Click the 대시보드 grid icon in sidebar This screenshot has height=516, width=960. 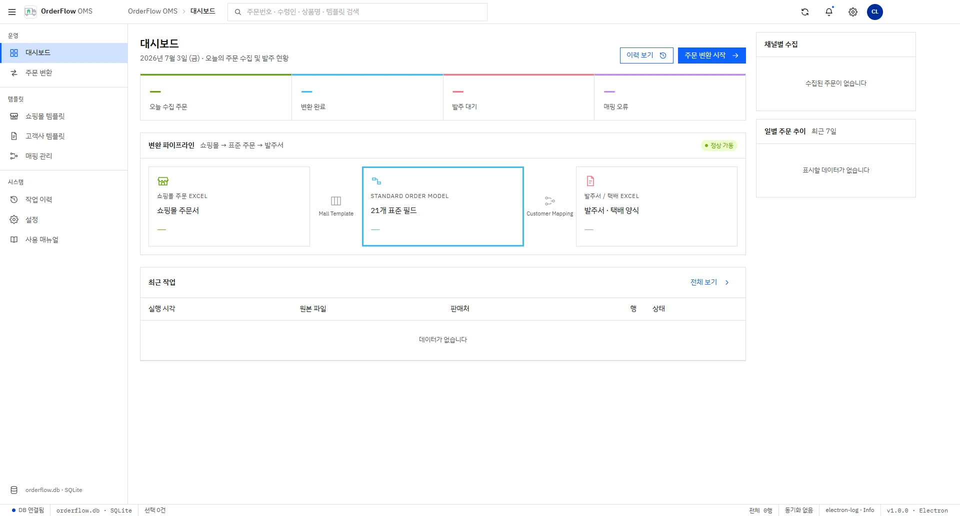[x=14, y=53]
